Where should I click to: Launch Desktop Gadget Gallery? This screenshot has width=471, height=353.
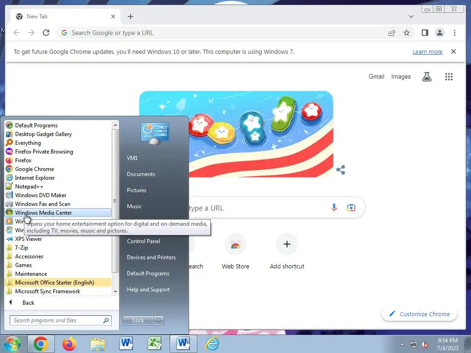click(58, 134)
